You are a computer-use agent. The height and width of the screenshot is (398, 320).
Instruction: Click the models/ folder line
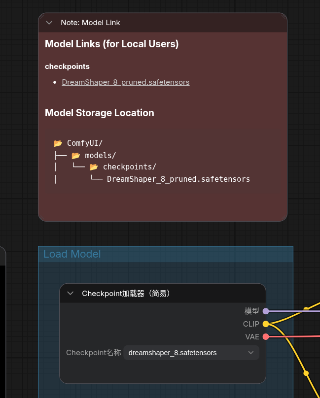click(x=94, y=155)
